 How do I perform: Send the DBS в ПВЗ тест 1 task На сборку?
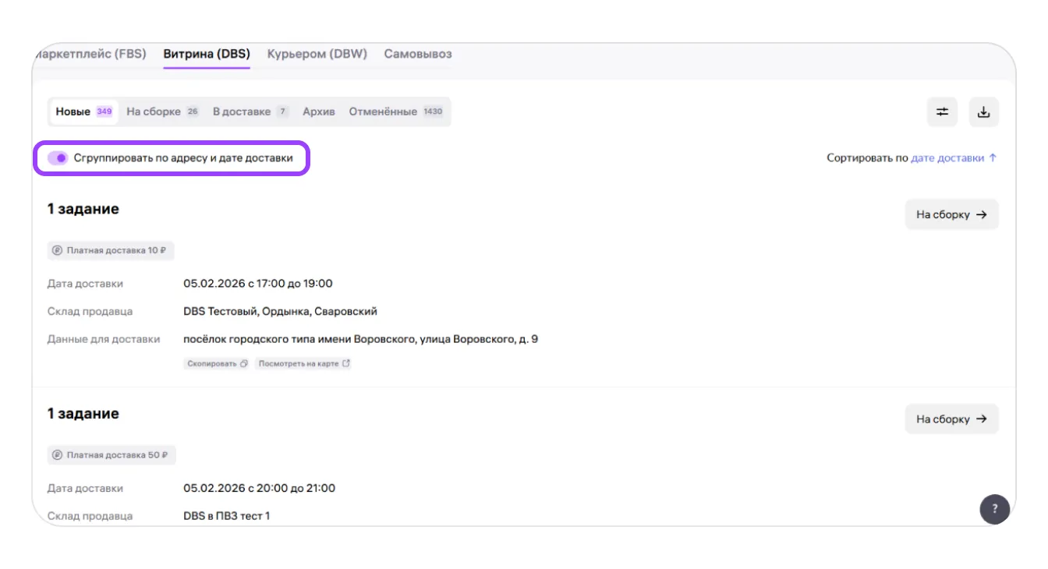pyautogui.click(x=951, y=419)
